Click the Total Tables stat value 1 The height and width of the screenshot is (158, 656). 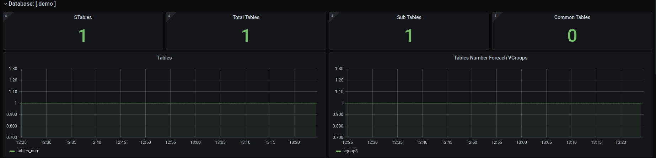246,36
